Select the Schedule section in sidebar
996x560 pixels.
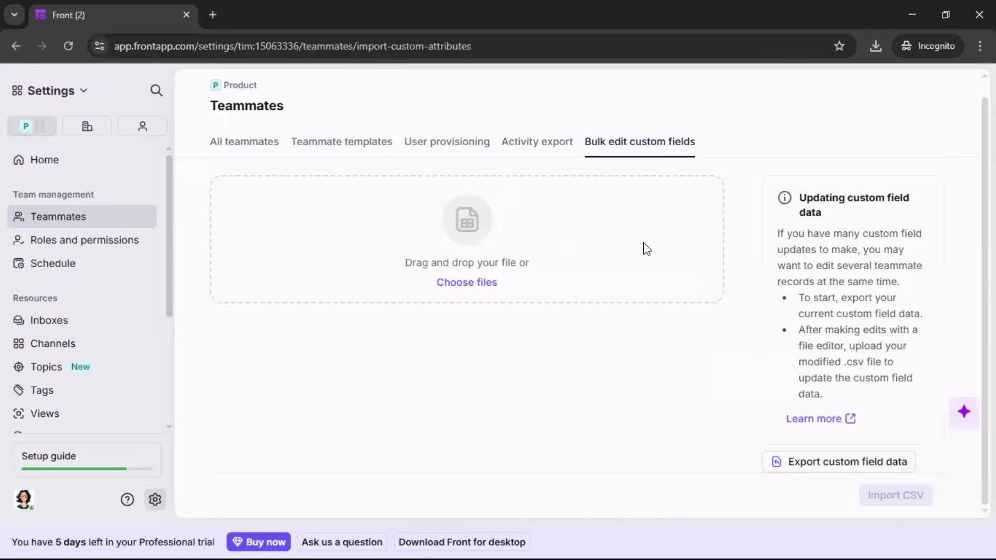coord(53,263)
